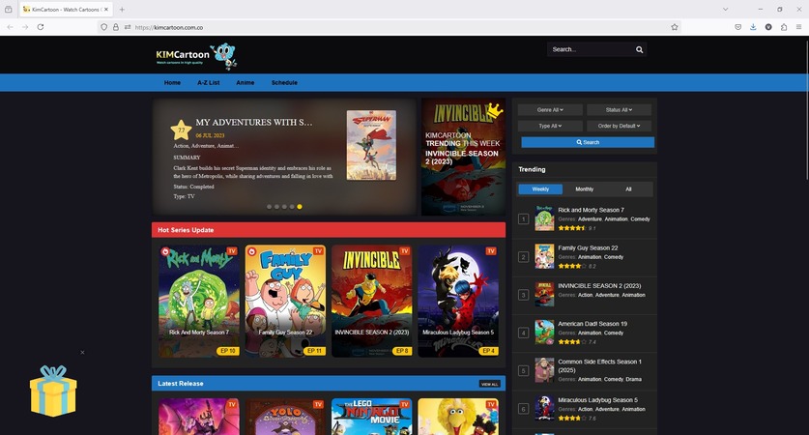
Task: Select the third carousel dot
Action: point(284,207)
